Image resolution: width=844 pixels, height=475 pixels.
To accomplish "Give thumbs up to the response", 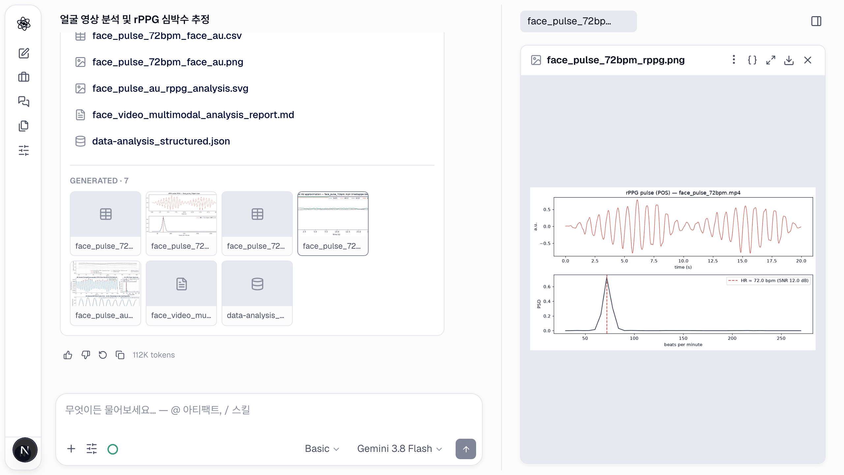I will 68,355.
